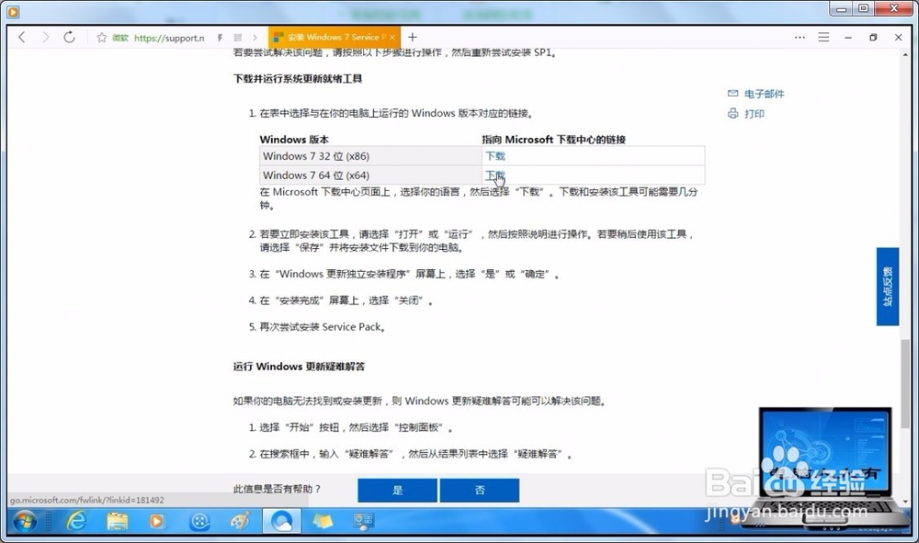The width and height of the screenshot is (919, 543).
Task: Download the Windows 7 32 位 (x86) tool
Action: tap(495, 156)
